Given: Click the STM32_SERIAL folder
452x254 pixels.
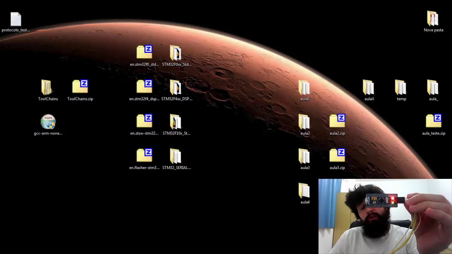Looking at the screenshot, I should (176, 156).
